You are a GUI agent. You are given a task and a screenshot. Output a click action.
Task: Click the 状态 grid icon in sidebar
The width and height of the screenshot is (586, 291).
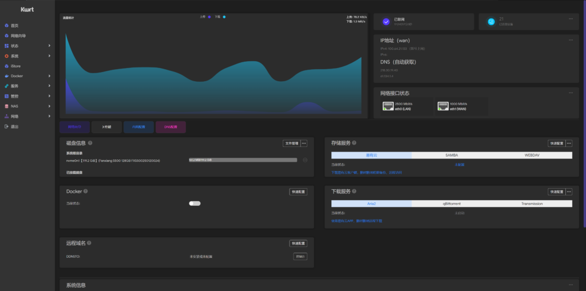(6, 46)
